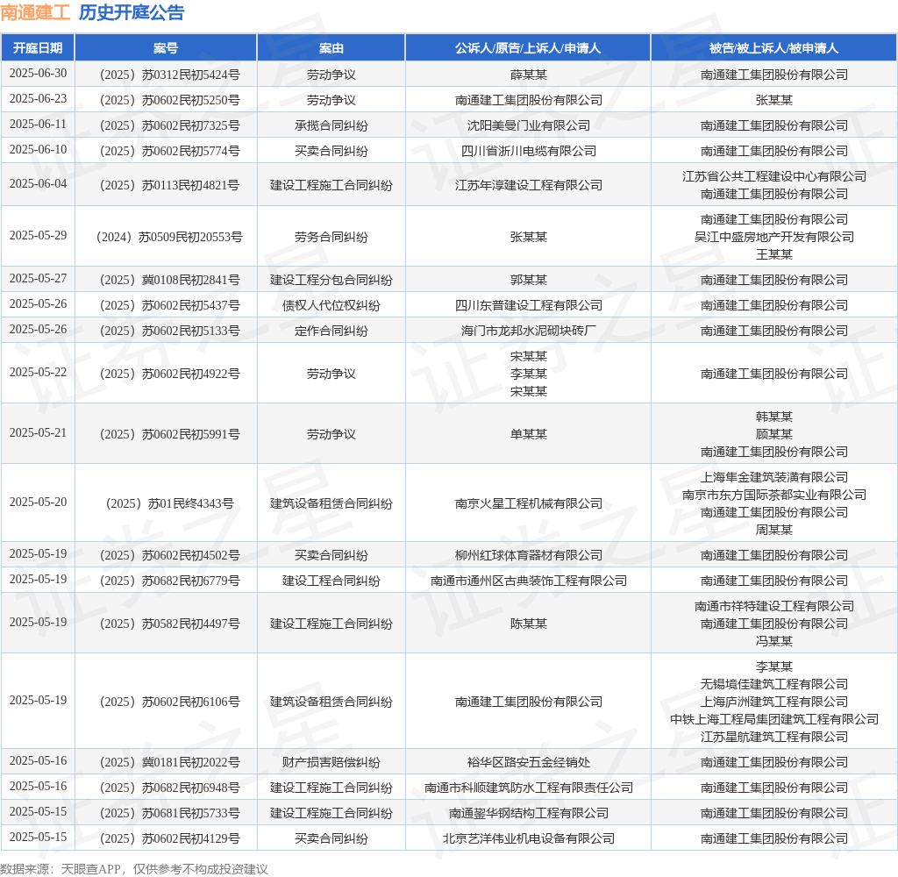Image resolution: width=898 pixels, height=877 pixels.
Task: Click plaintiff 南通市通州区古典装饰工程有限公司
Action: pos(528,581)
